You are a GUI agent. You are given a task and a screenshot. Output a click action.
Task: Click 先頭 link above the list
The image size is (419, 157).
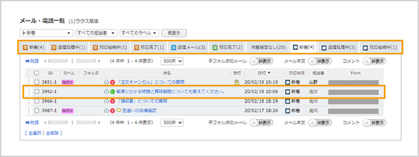pos(32,61)
